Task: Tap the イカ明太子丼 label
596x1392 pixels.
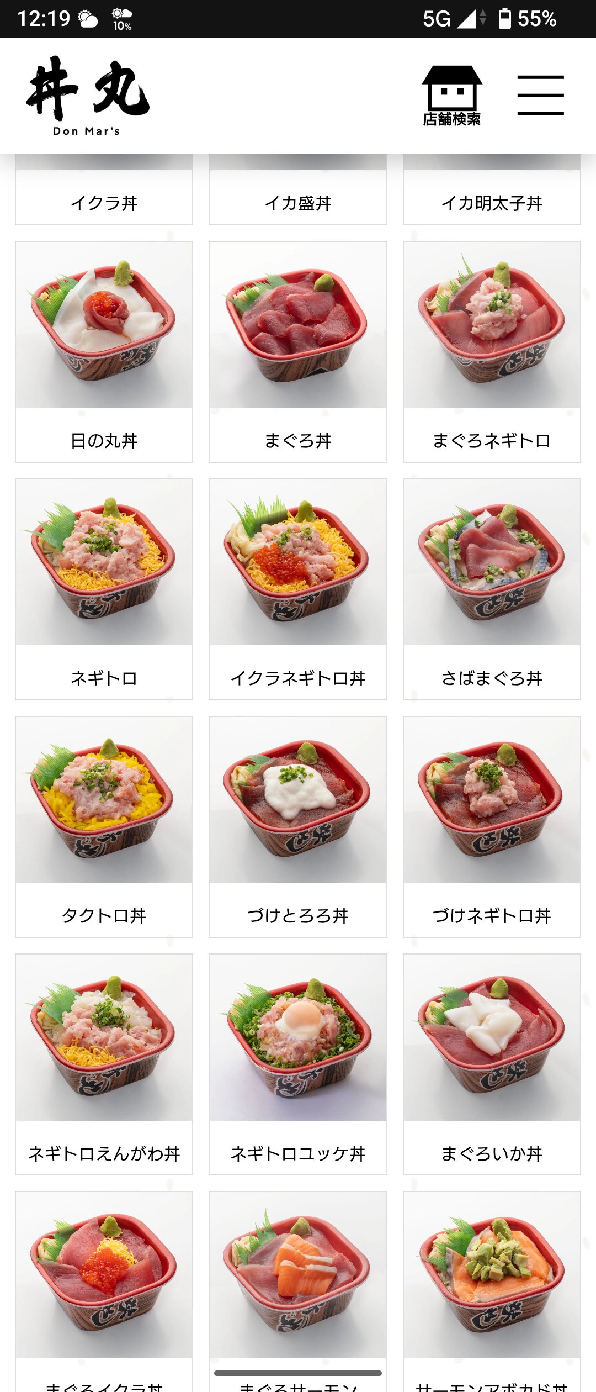Action: (492, 203)
